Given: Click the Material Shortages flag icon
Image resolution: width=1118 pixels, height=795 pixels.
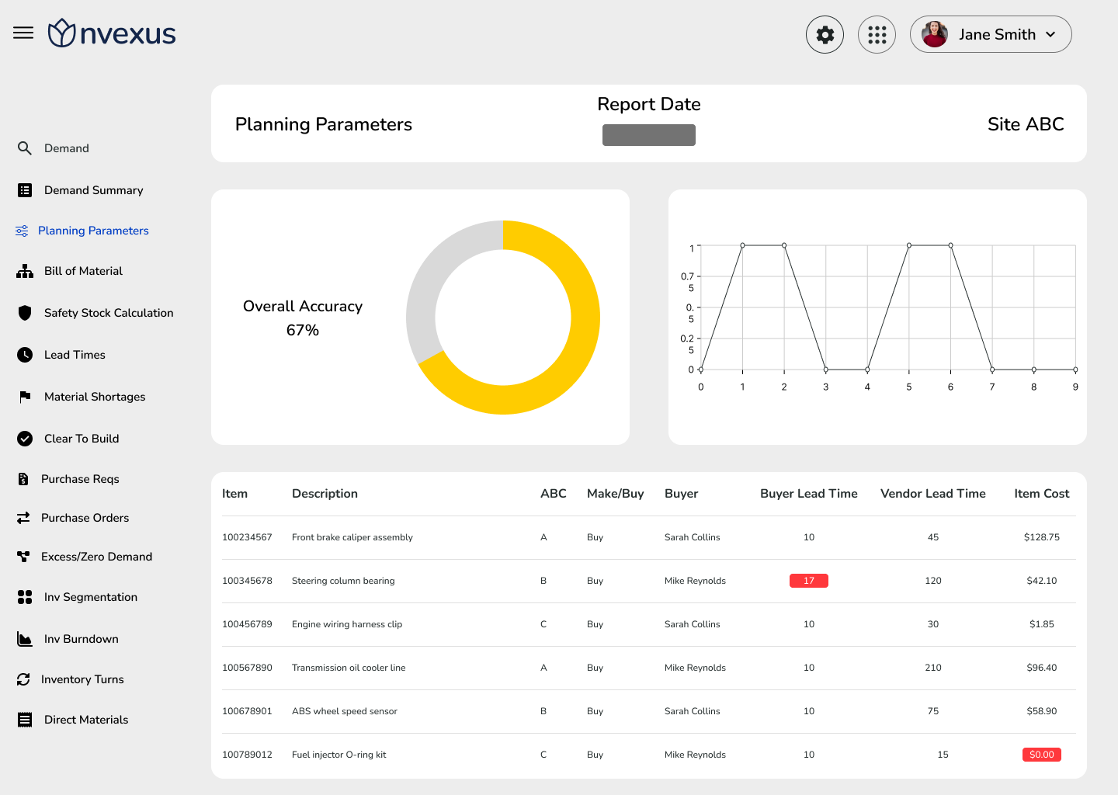Looking at the screenshot, I should (25, 397).
